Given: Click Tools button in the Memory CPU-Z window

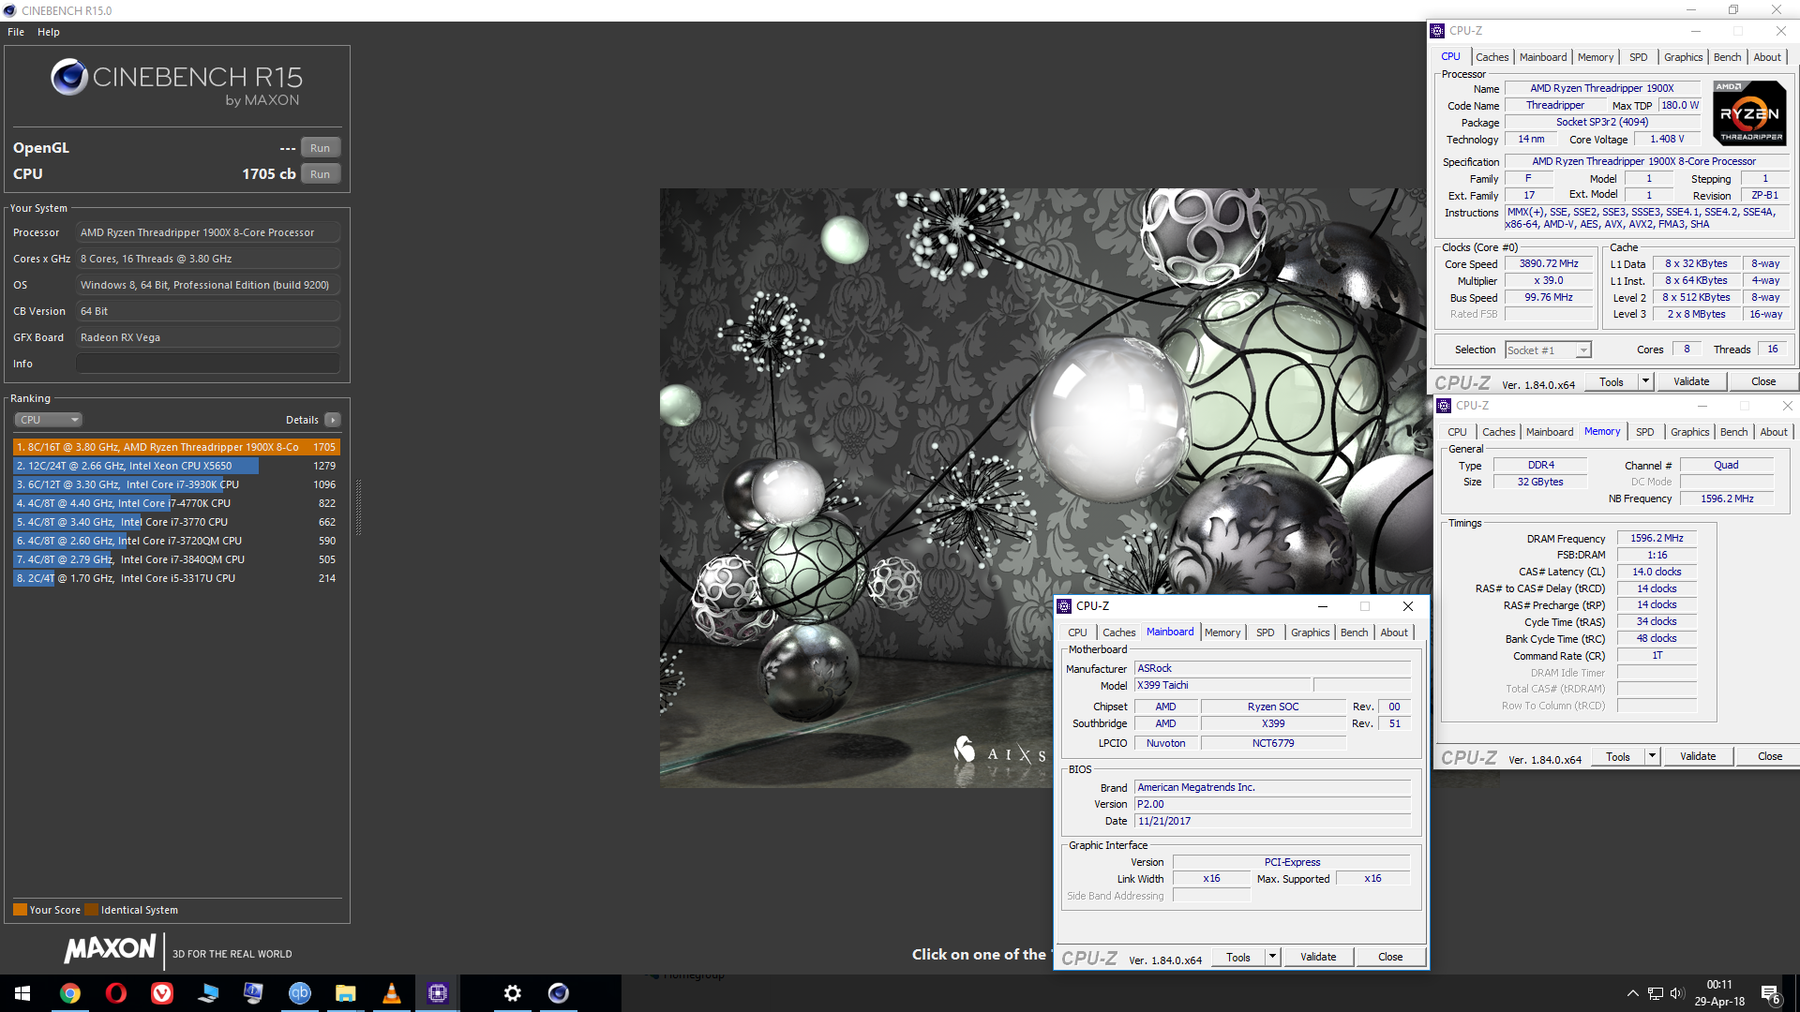Looking at the screenshot, I should [1618, 756].
